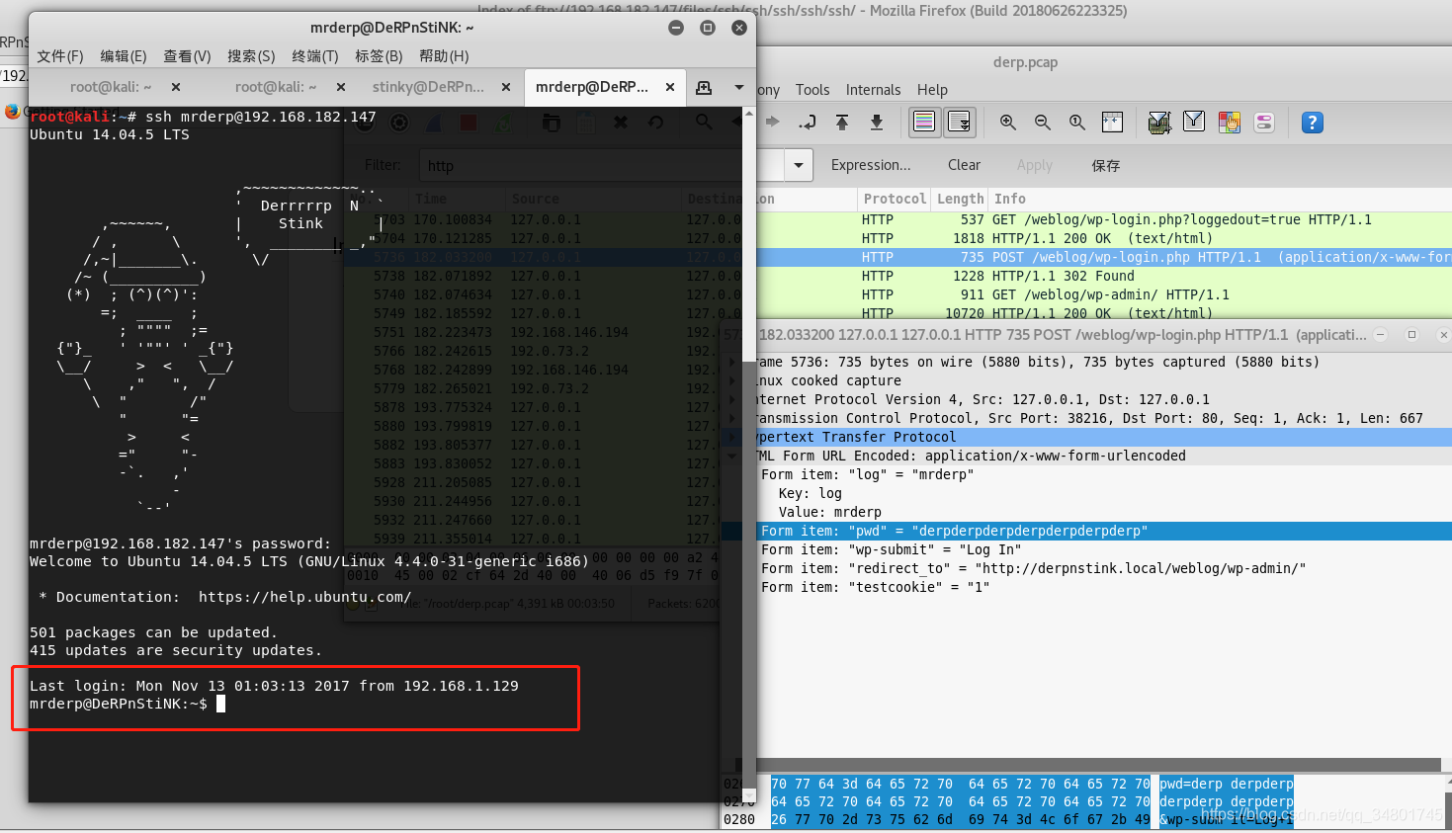This screenshot has height=833, width=1452.
Task: Close the mrderp@DeRP terminal tab
Action: pyautogui.click(x=670, y=87)
